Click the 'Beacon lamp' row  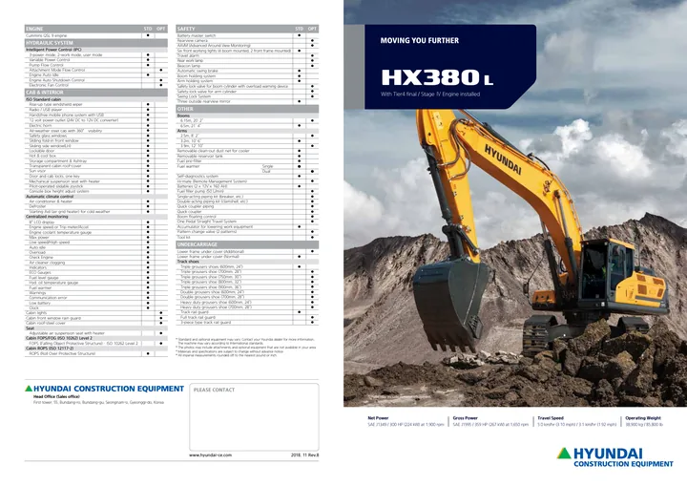click(x=247, y=66)
